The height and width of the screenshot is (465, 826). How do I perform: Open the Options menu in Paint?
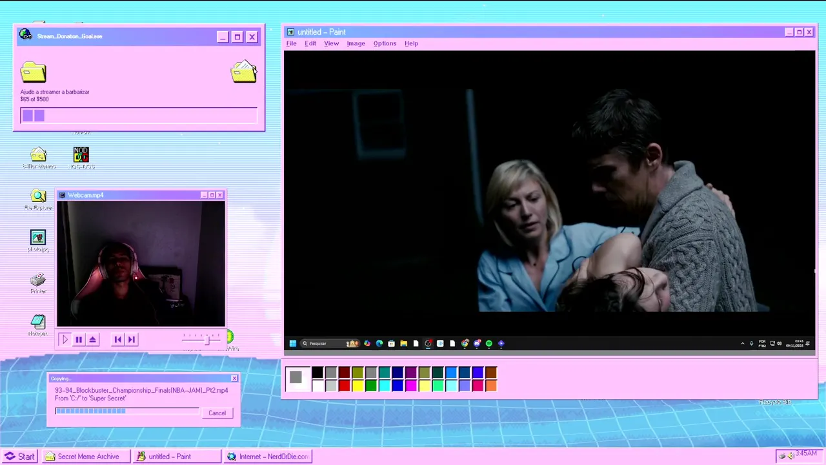pyautogui.click(x=385, y=43)
